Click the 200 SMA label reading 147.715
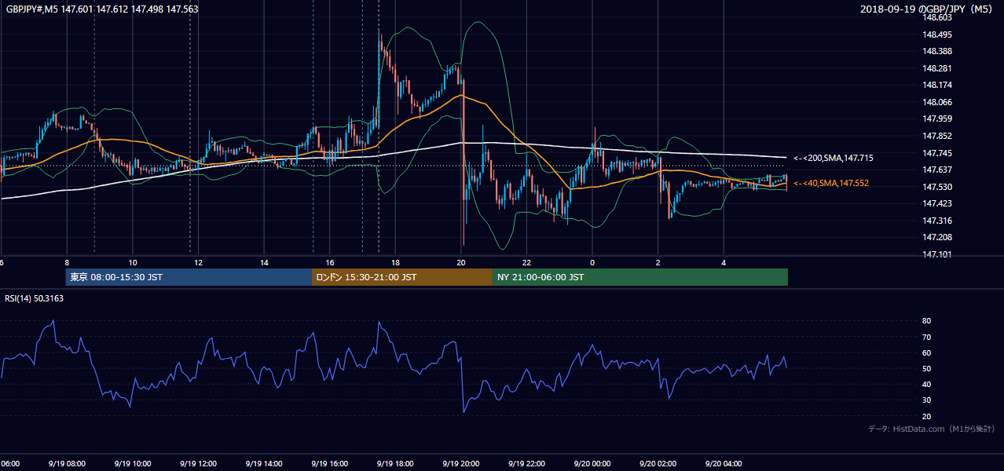The height and width of the screenshot is (471, 1004). click(x=834, y=158)
